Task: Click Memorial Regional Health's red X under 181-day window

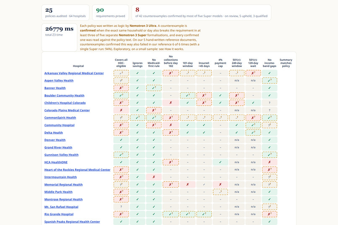Action: tap(187, 184)
